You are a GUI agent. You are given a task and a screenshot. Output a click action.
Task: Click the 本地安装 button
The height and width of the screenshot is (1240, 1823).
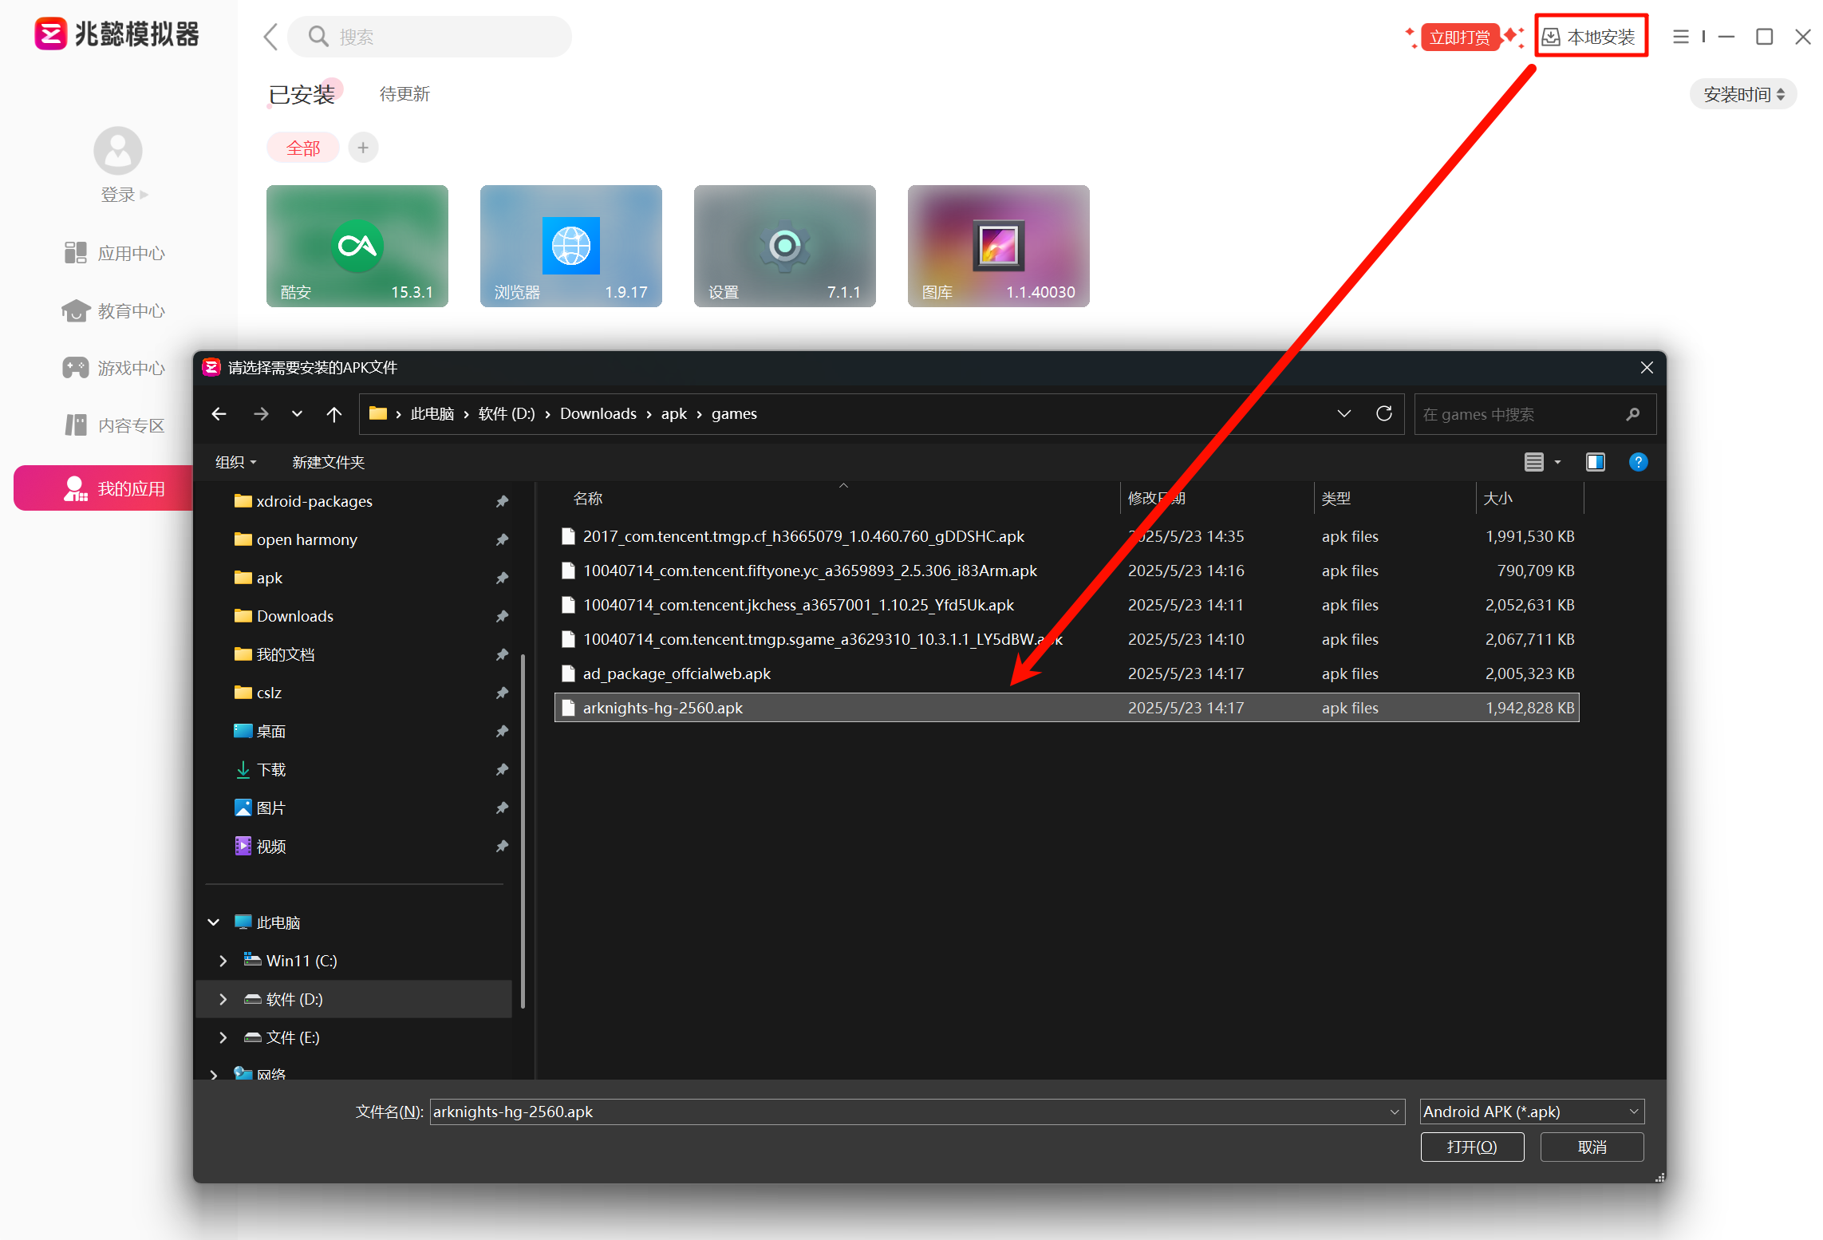(1591, 37)
